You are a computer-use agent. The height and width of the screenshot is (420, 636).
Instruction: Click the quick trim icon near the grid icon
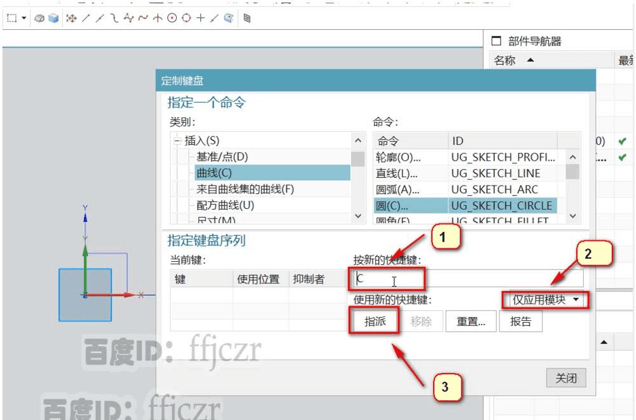tap(226, 18)
